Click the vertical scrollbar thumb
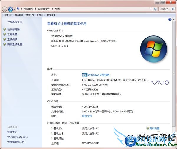The height and width of the screenshot is (149, 177). (x=174, y=74)
